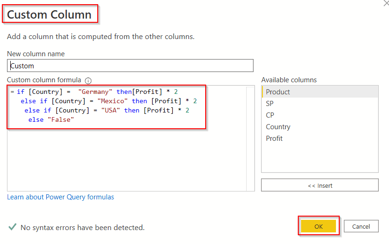
Task: Close the Custom Column dialog
Action: click(386, 3)
